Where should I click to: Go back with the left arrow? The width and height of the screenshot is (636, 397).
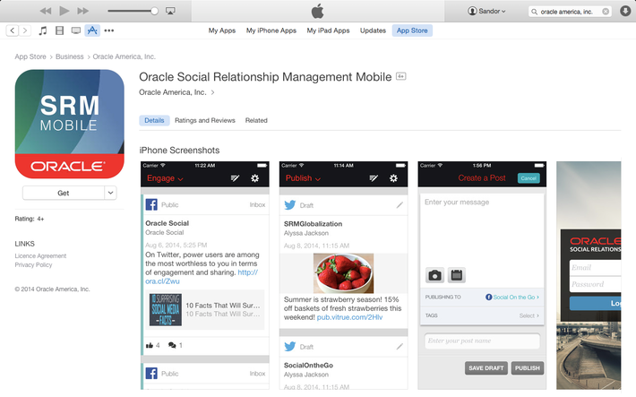point(13,30)
